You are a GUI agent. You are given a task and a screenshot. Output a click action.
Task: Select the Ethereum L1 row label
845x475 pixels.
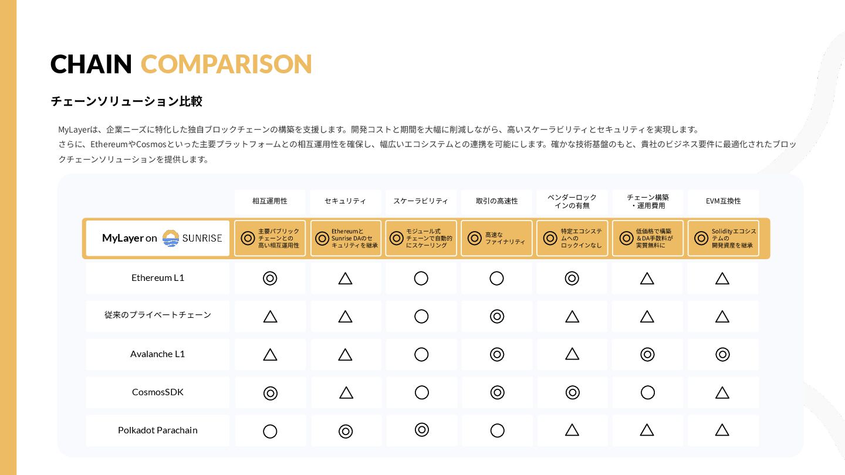(158, 278)
